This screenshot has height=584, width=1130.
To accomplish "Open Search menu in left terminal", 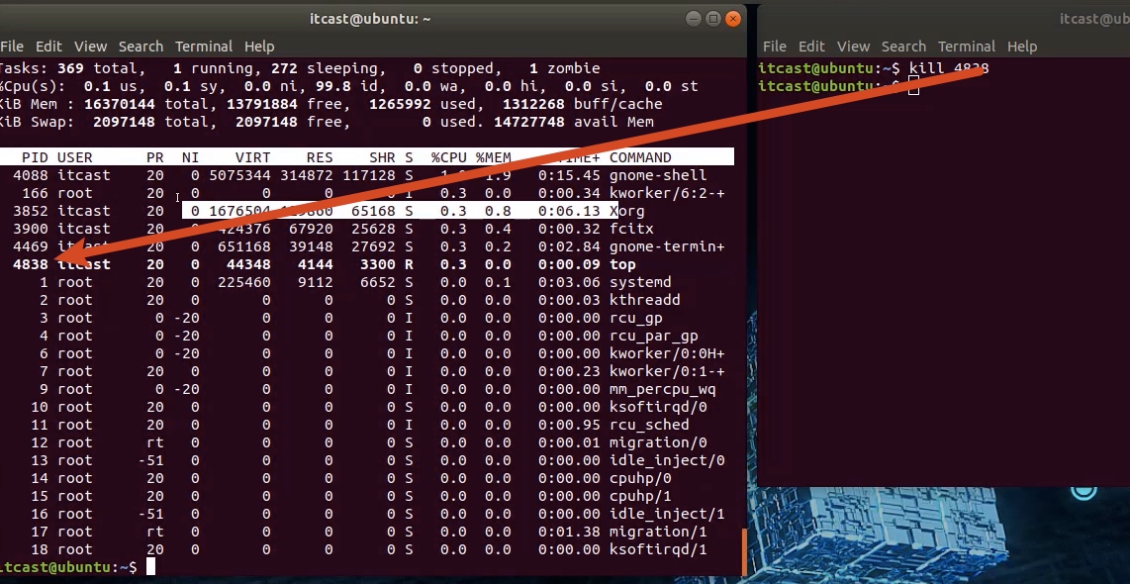I will [x=141, y=47].
